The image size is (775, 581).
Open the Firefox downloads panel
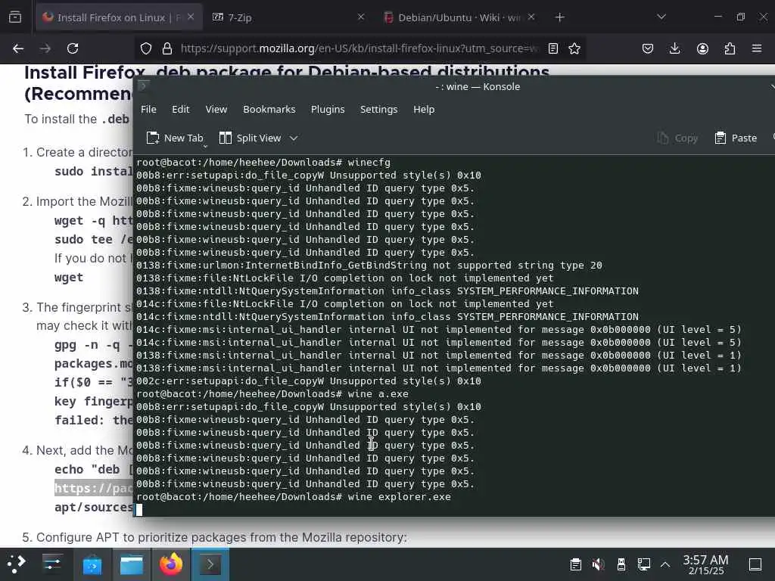click(x=674, y=48)
